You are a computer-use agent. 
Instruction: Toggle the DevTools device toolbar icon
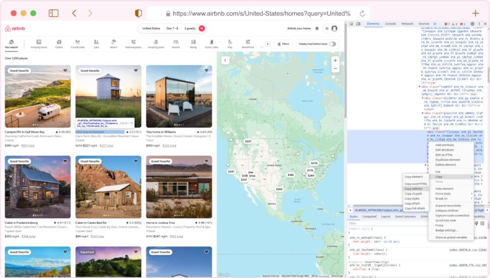358,24
